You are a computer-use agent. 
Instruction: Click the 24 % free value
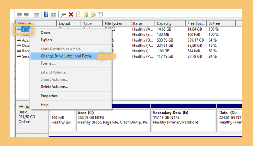pyautogui.click(x=213, y=56)
